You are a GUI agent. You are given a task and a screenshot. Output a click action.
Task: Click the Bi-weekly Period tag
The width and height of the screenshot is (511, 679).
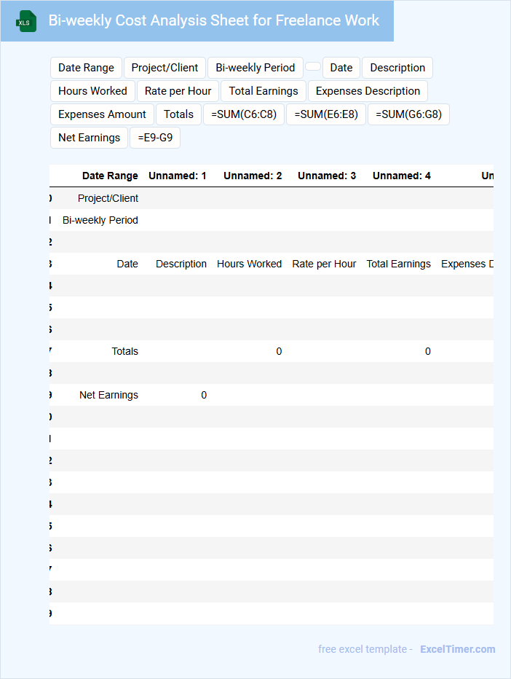[255, 68]
